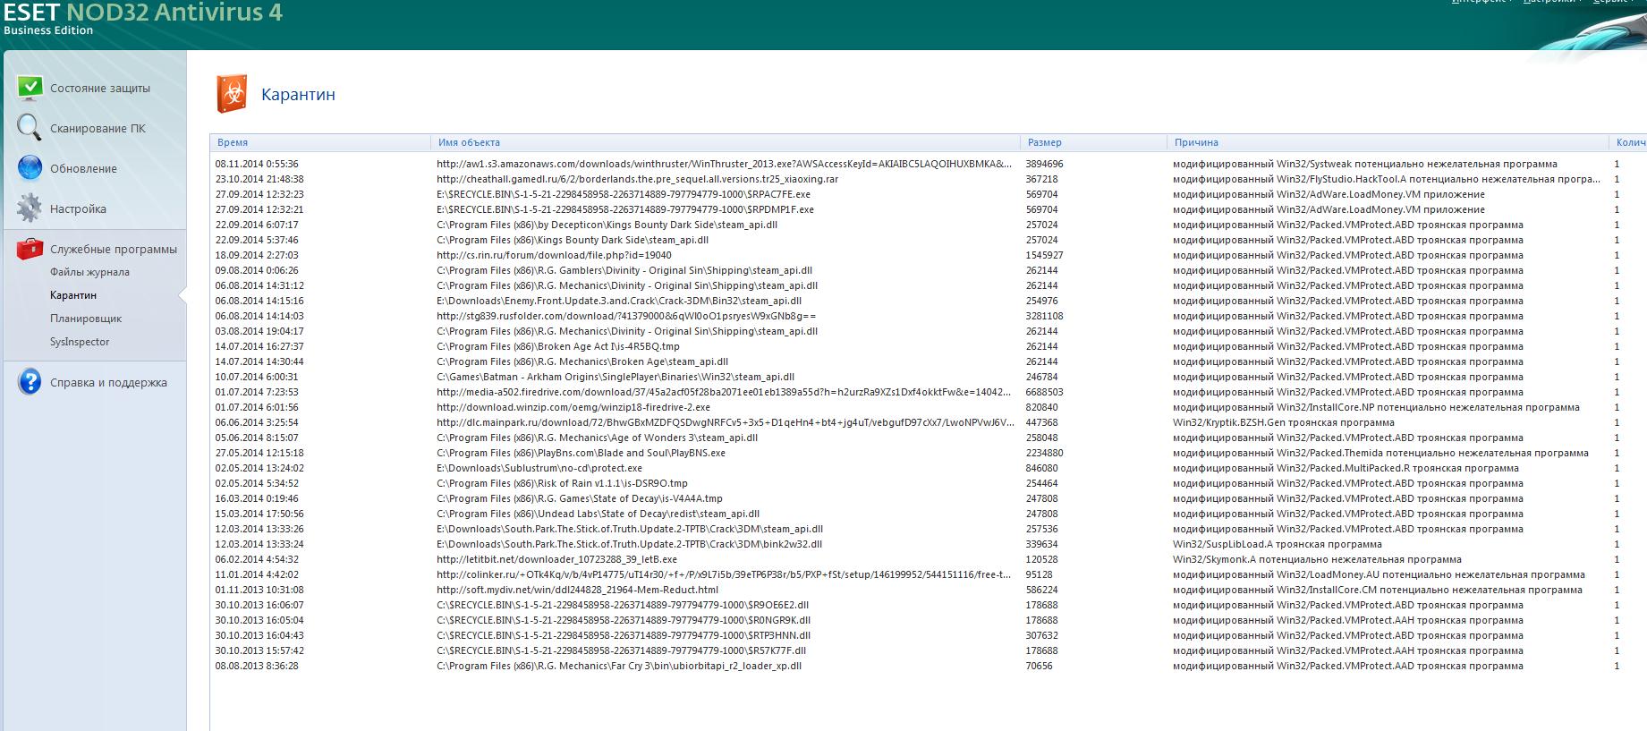Sort by Размер column header
The width and height of the screenshot is (1647, 731).
click(1093, 142)
